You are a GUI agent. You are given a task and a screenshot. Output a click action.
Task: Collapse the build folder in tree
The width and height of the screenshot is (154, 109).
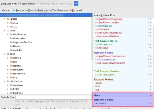4,54
